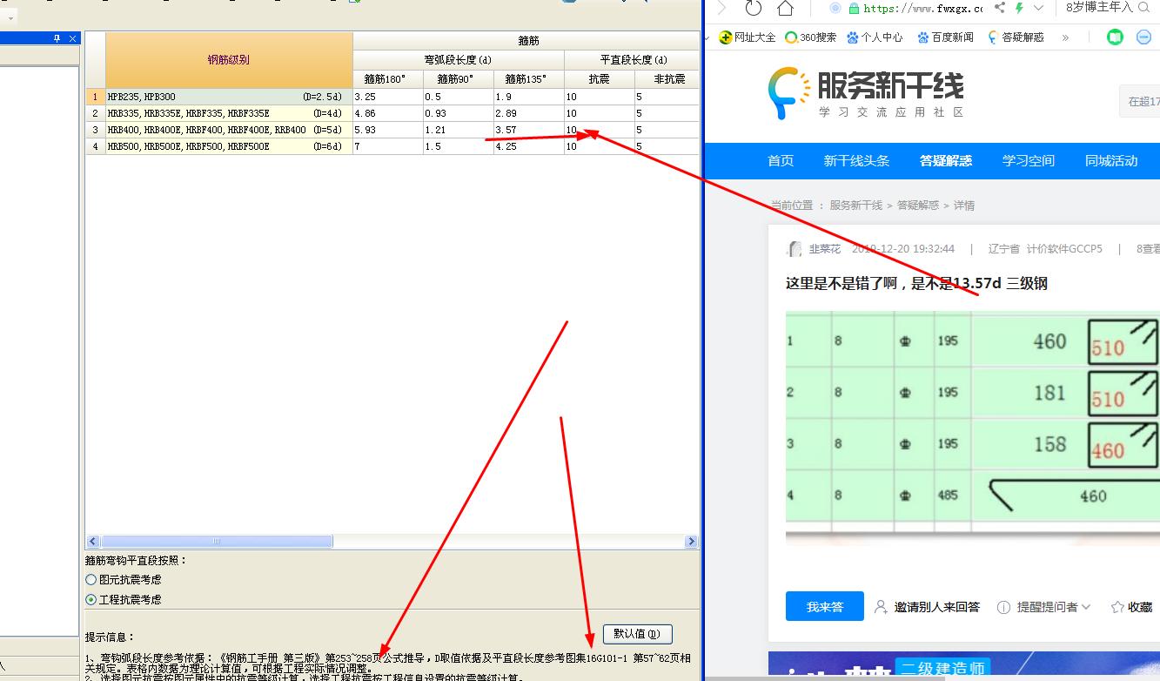Click the 箍筋90° column header

[458, 79]
